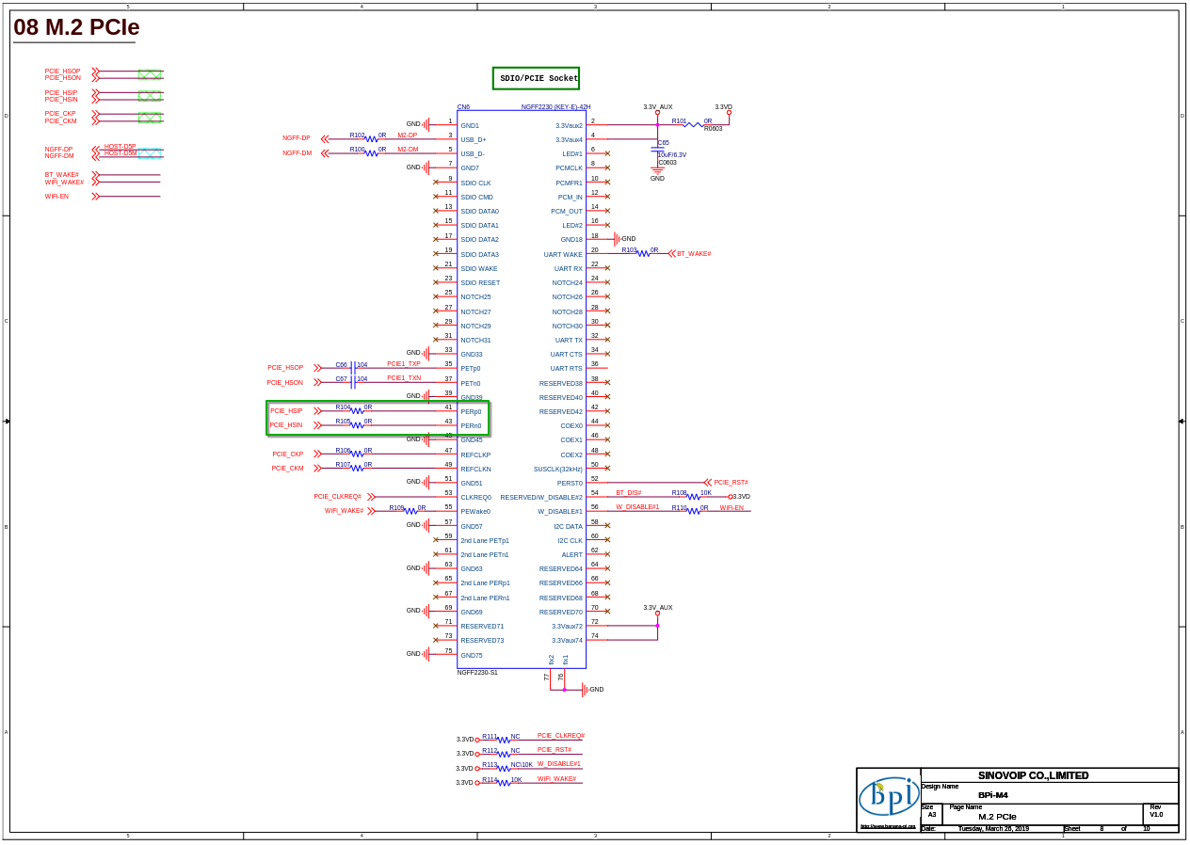Select the "SDIO CLK" pin name
The image size is (1190, 845).
475,183
